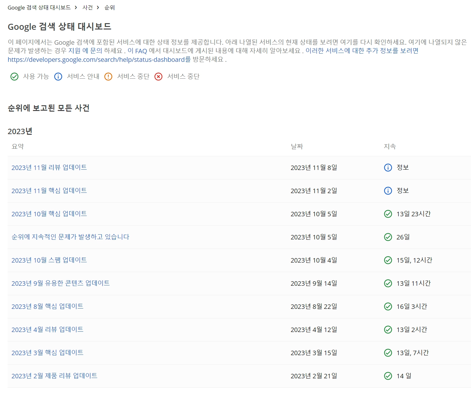Viewport: 471px width, 397px height.
Task: Click the 요약 column header
Action: coord(18,146)
